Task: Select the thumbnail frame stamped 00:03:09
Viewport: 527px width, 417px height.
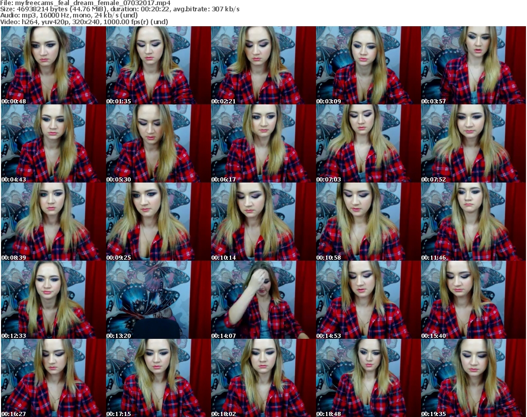Action: [x=368, y=65]
